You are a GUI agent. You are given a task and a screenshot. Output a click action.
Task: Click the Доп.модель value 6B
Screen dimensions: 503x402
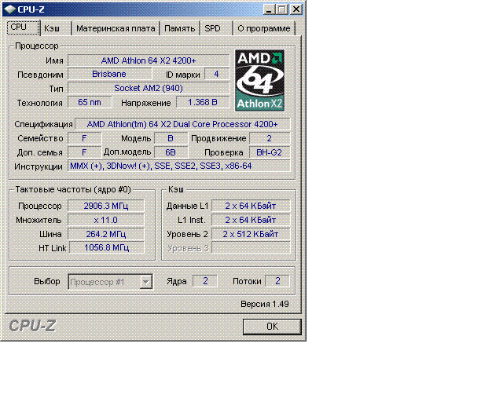coord(171,152)
